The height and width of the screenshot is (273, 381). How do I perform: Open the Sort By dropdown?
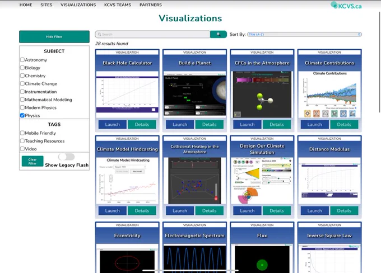304,35
